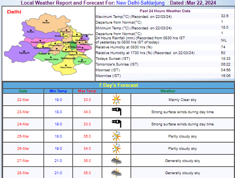Click the sunny icon for 22-Mar
This screenshot has height=178, width=235.
116,100
